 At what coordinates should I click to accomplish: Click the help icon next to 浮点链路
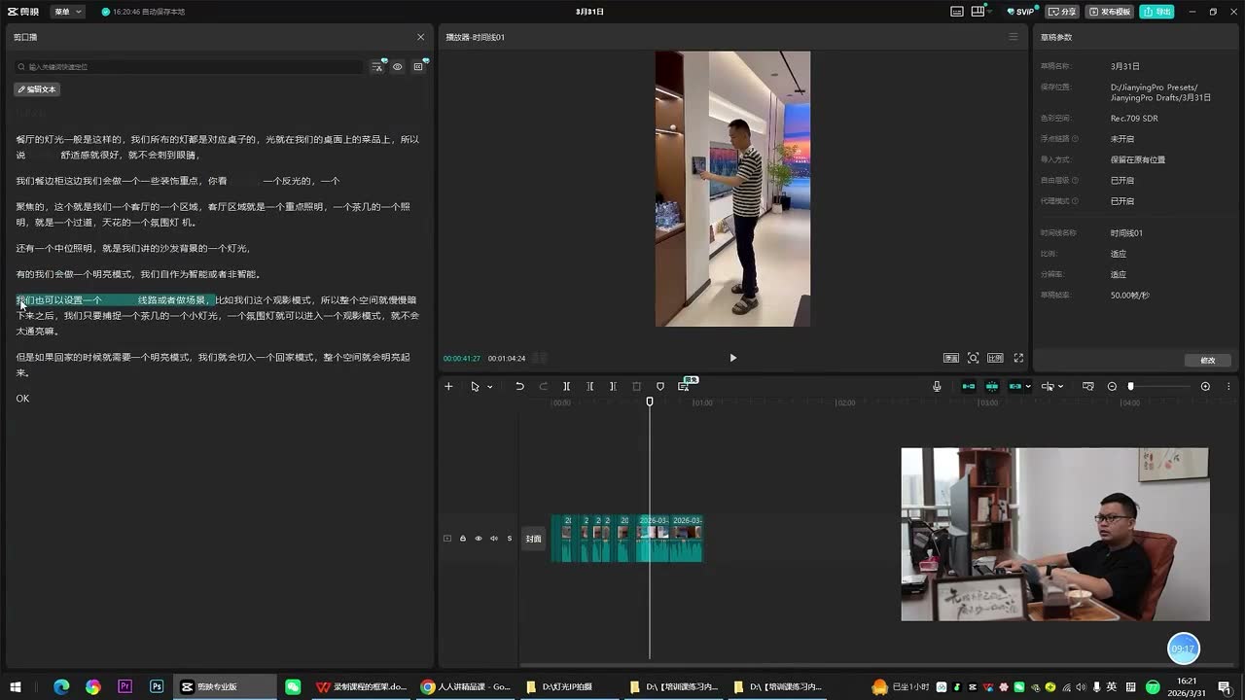[1075, 139]
